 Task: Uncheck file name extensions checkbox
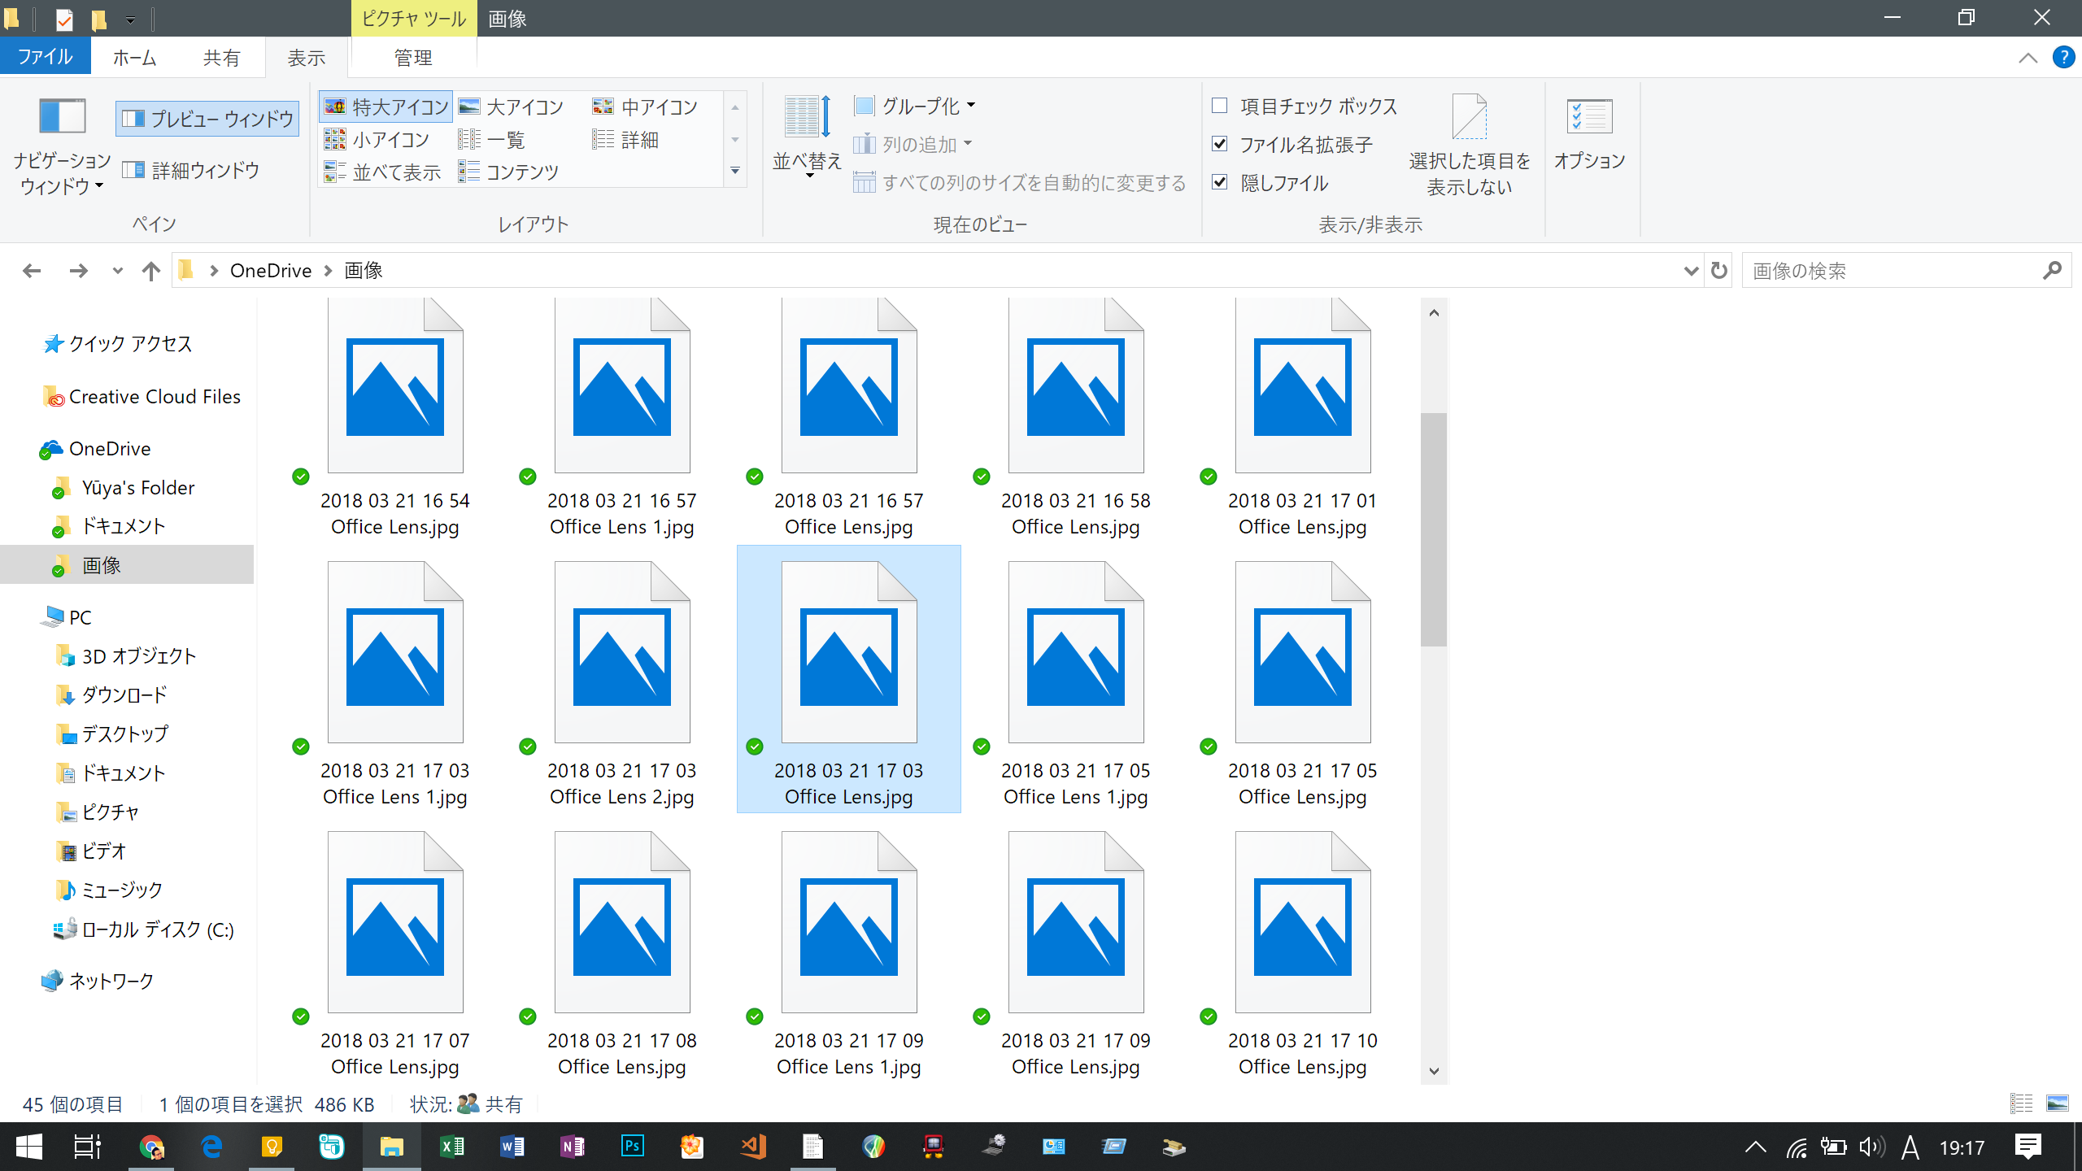[1220, 144]
